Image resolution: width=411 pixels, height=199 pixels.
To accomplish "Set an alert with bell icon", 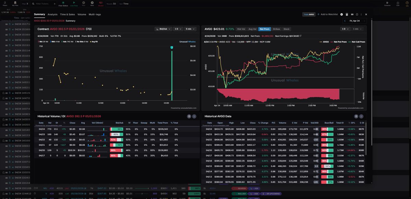I will [x=357, y=14].
